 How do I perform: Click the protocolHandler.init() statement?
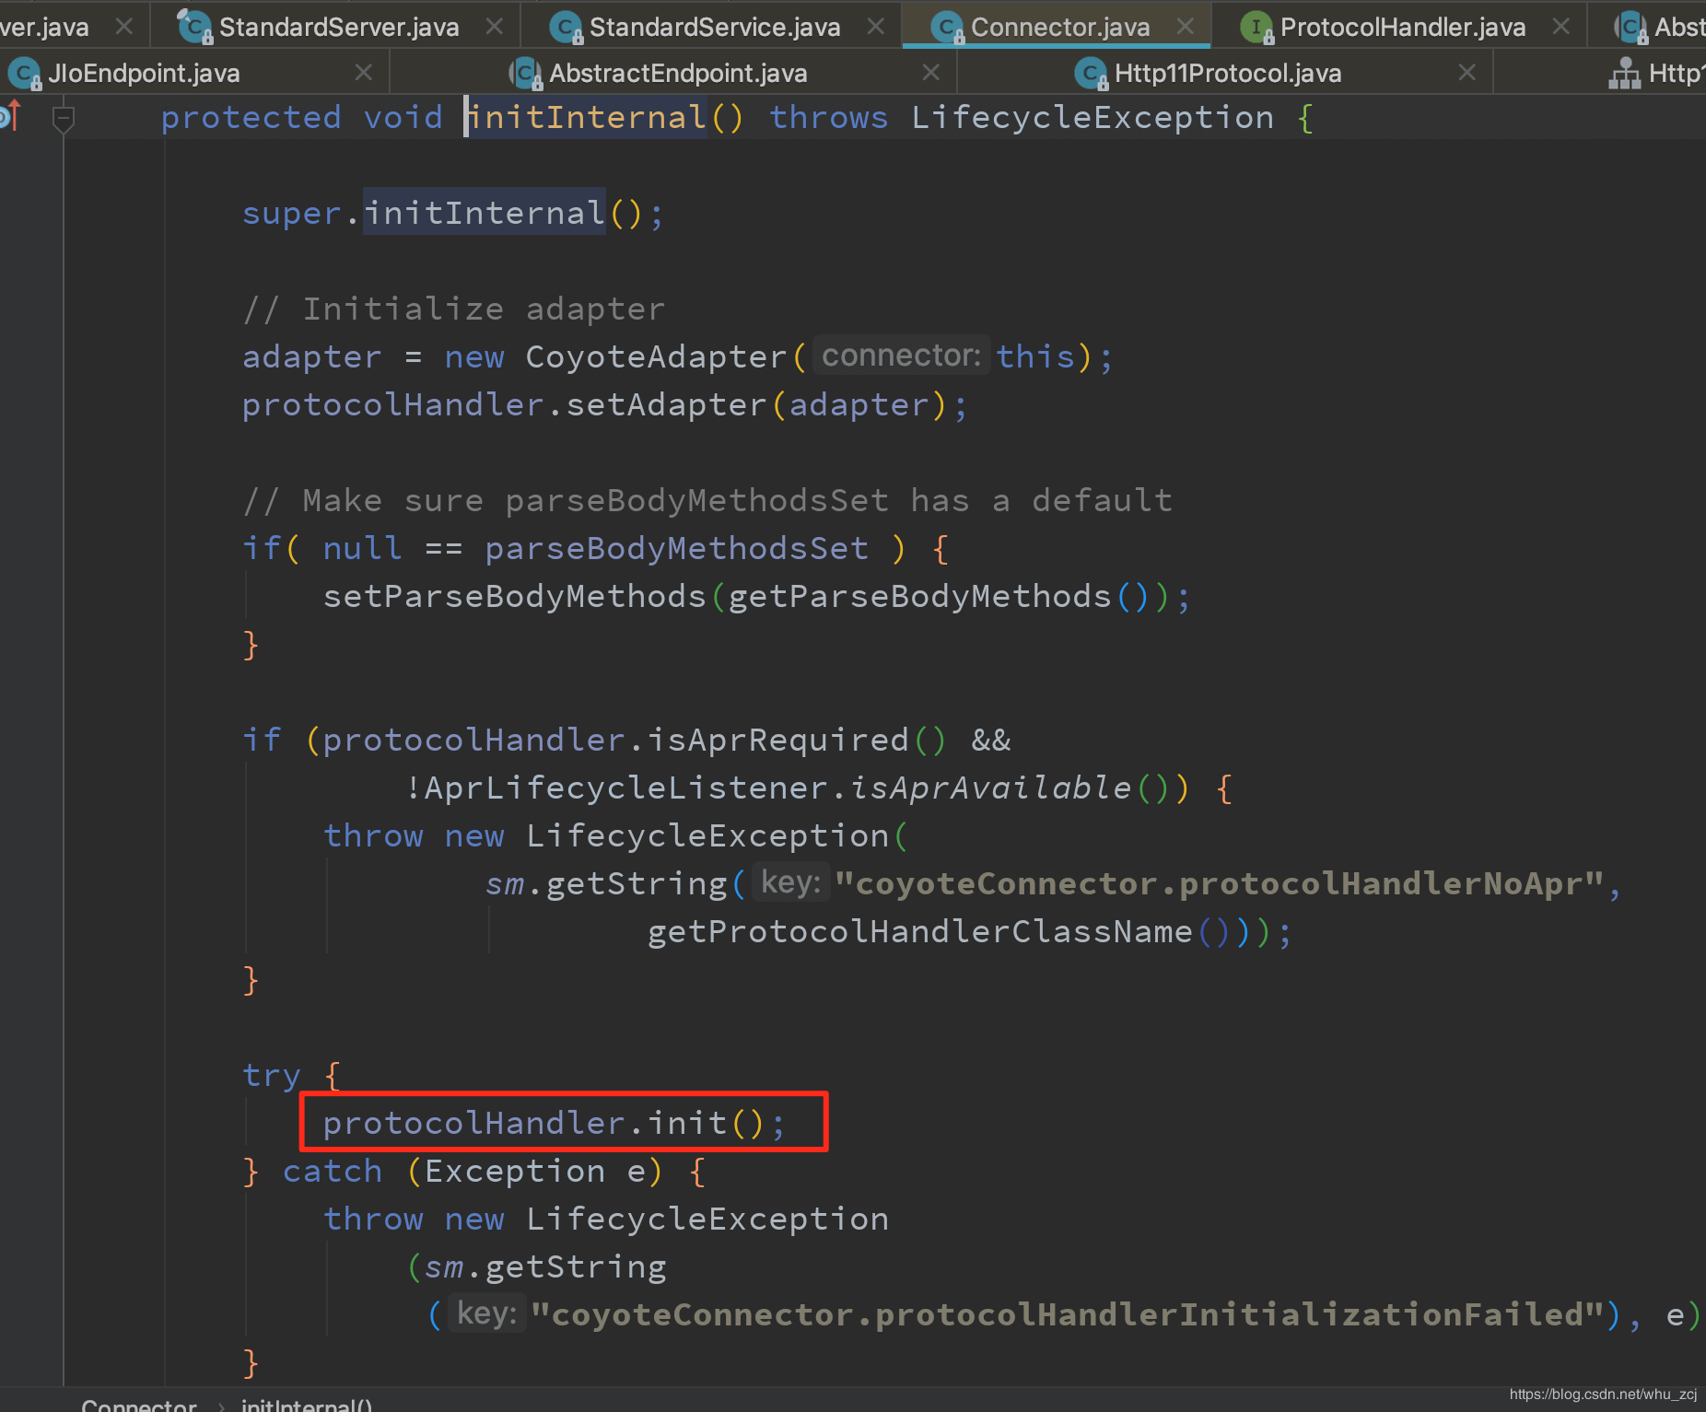click(x=554, y=1124)
